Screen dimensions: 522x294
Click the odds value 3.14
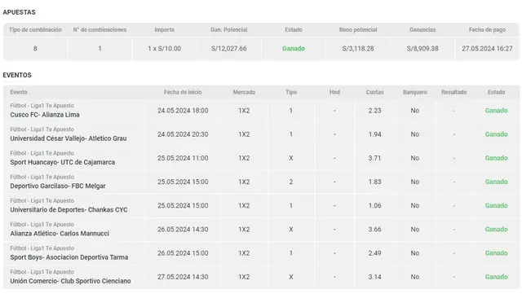pyautogui.click(x=374, y=277)
